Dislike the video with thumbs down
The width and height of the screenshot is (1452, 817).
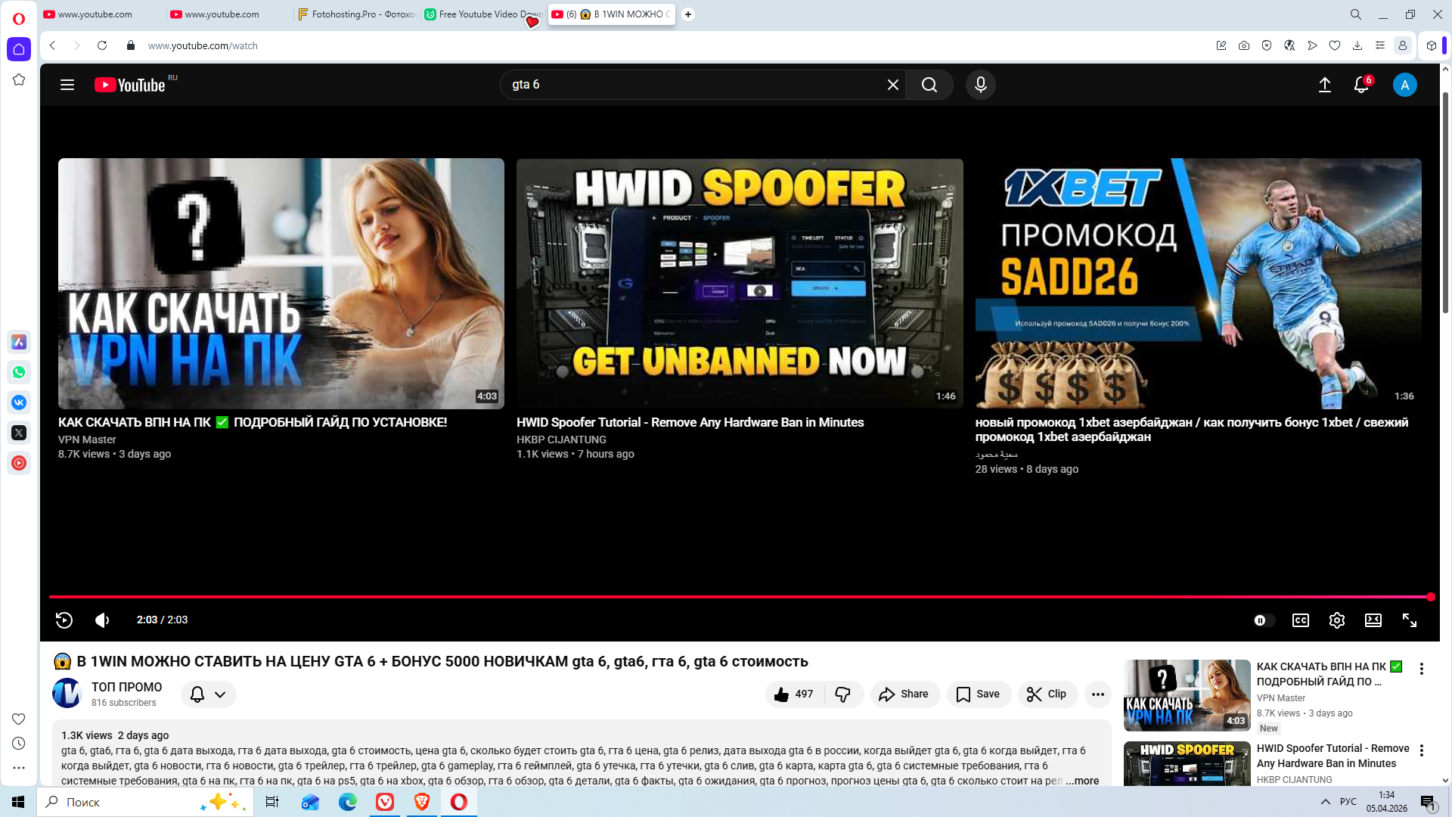tap(842, 694)
